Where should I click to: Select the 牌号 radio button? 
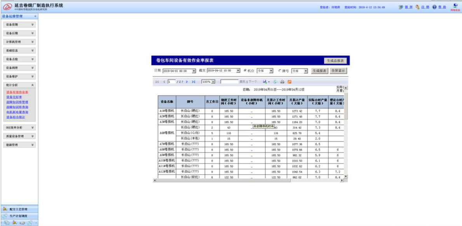(x=280, y=71)
